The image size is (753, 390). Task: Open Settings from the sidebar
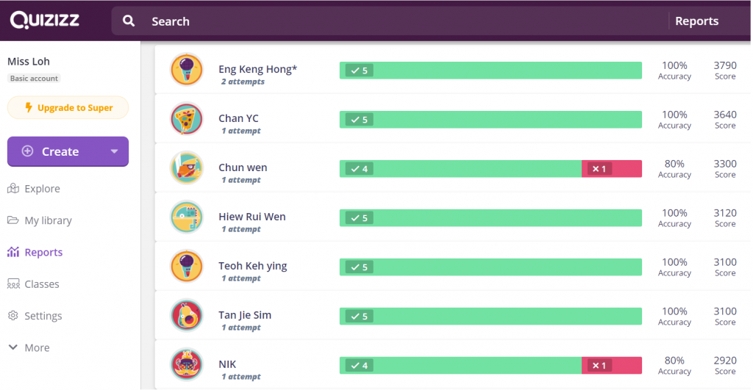pos(43,316)
